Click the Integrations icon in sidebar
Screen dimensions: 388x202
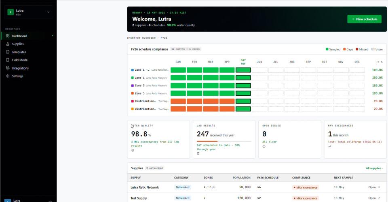(8, 68)
